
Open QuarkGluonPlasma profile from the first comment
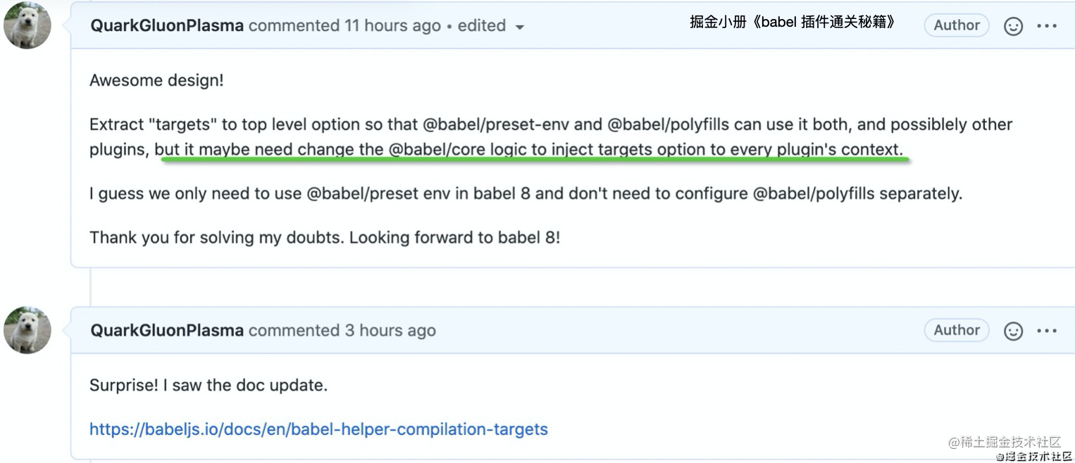pyautogui.click(x=167, y=25)
